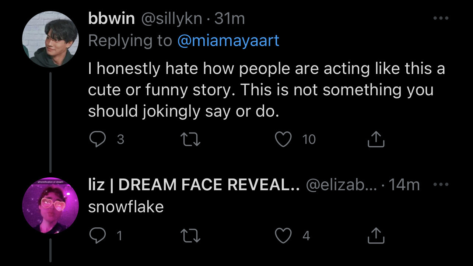Image resolution: width=473 pixels, height=266 pixels.
Task: Open bbwin's profile picture
Action: [x=50, y=39]
